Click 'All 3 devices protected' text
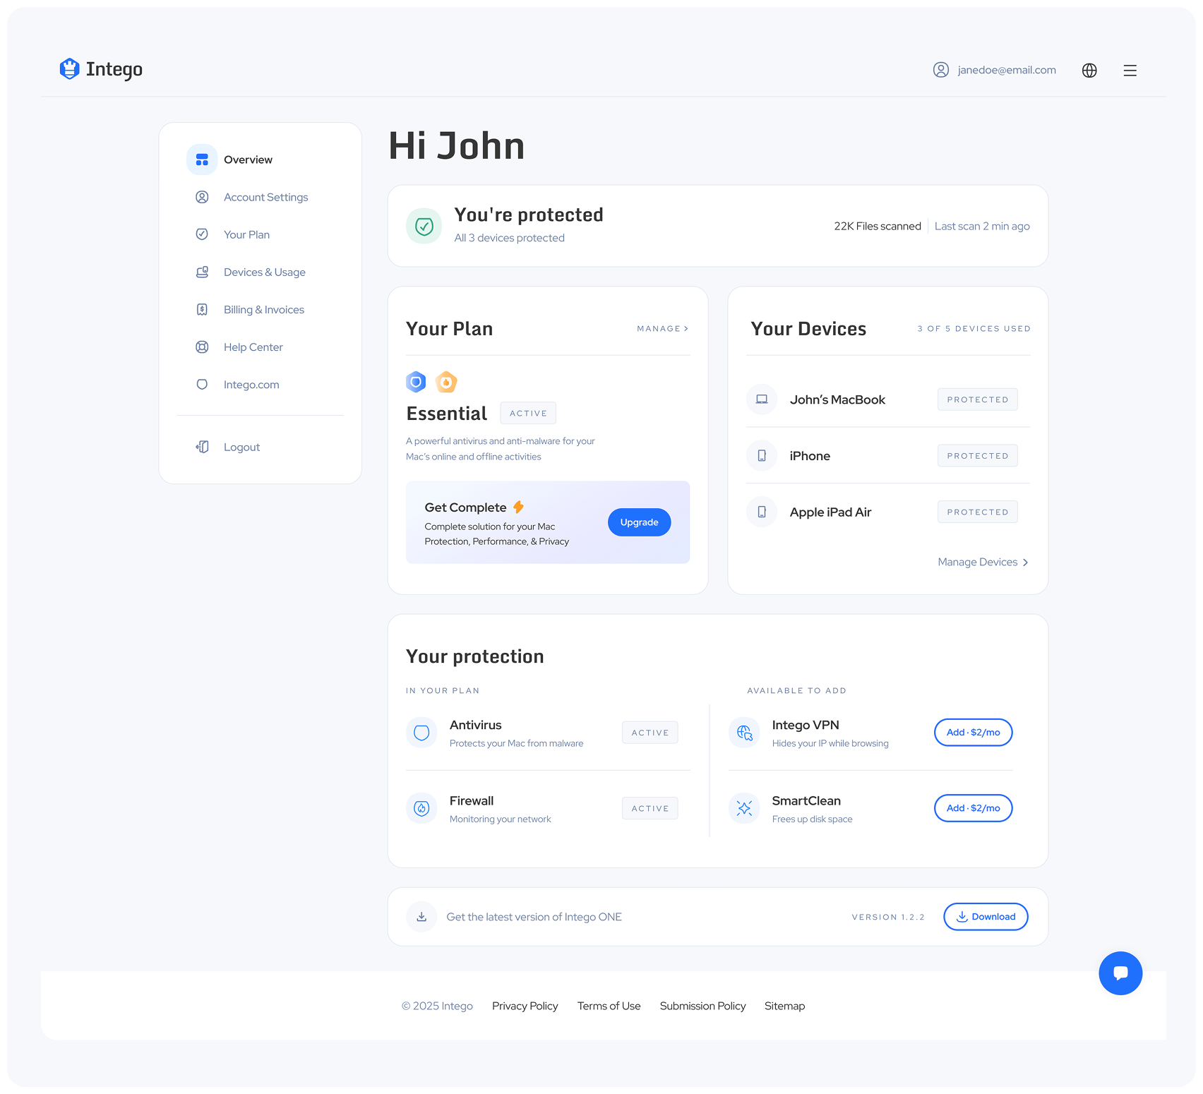This screenshot has height=1094, width=1203. coord(509,238)
